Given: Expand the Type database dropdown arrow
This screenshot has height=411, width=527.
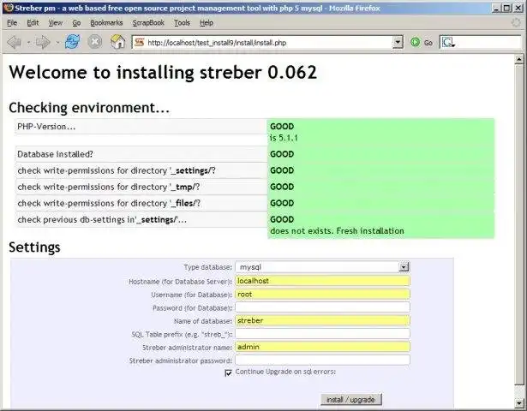Looking at the screenshot, I should 404,267.
